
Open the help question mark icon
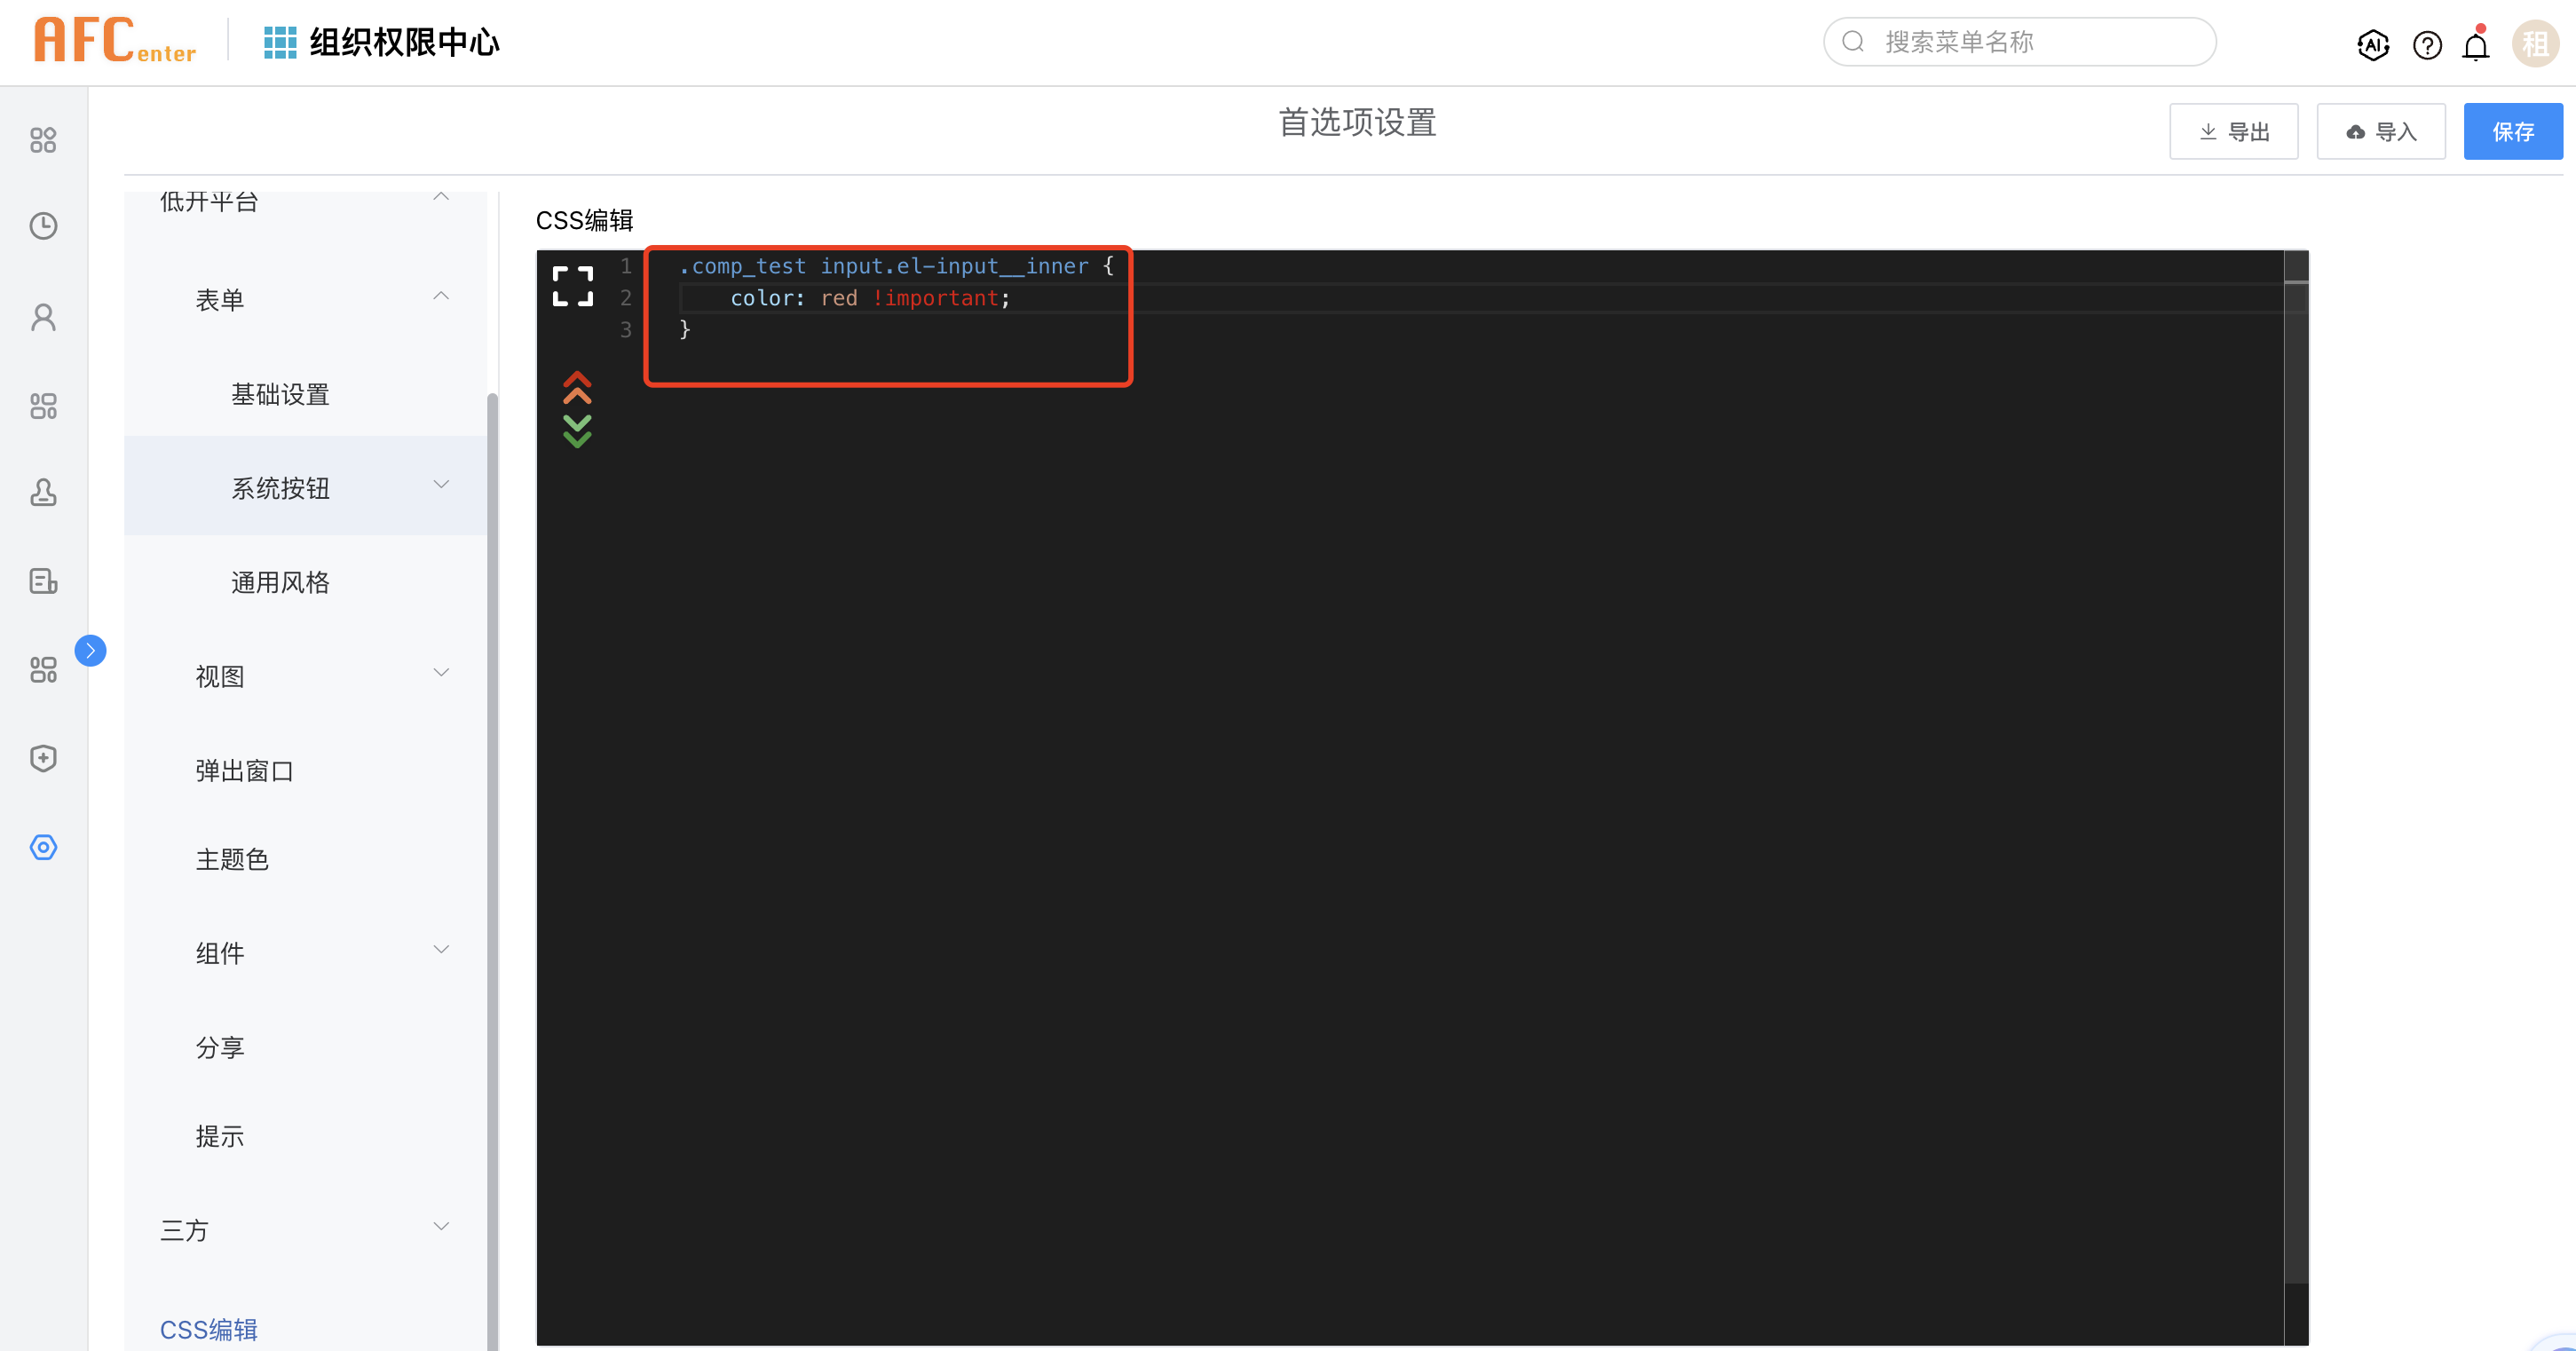(2426, 45)
